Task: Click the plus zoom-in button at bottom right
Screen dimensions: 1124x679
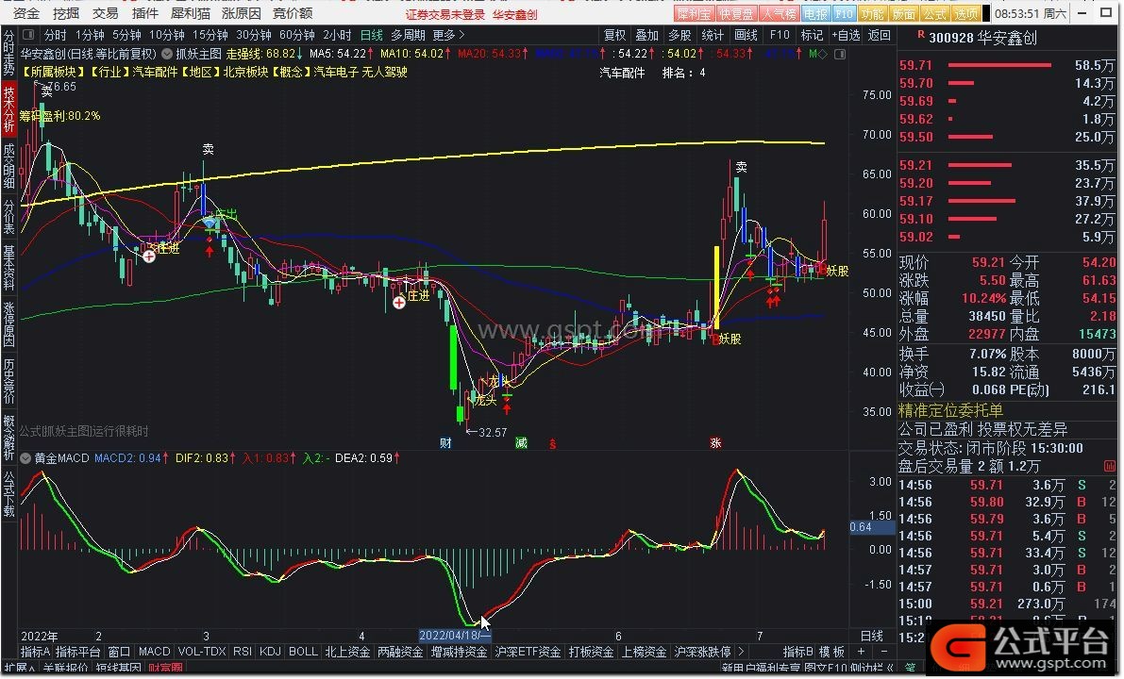Action: [861, 651]
